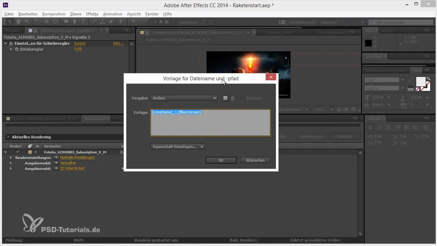Click the workspace sync settings icon
This screenshot has height=246, width=437.
282,22
